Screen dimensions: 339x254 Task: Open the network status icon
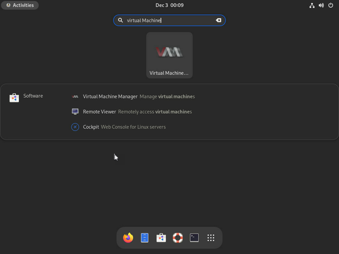312,5
